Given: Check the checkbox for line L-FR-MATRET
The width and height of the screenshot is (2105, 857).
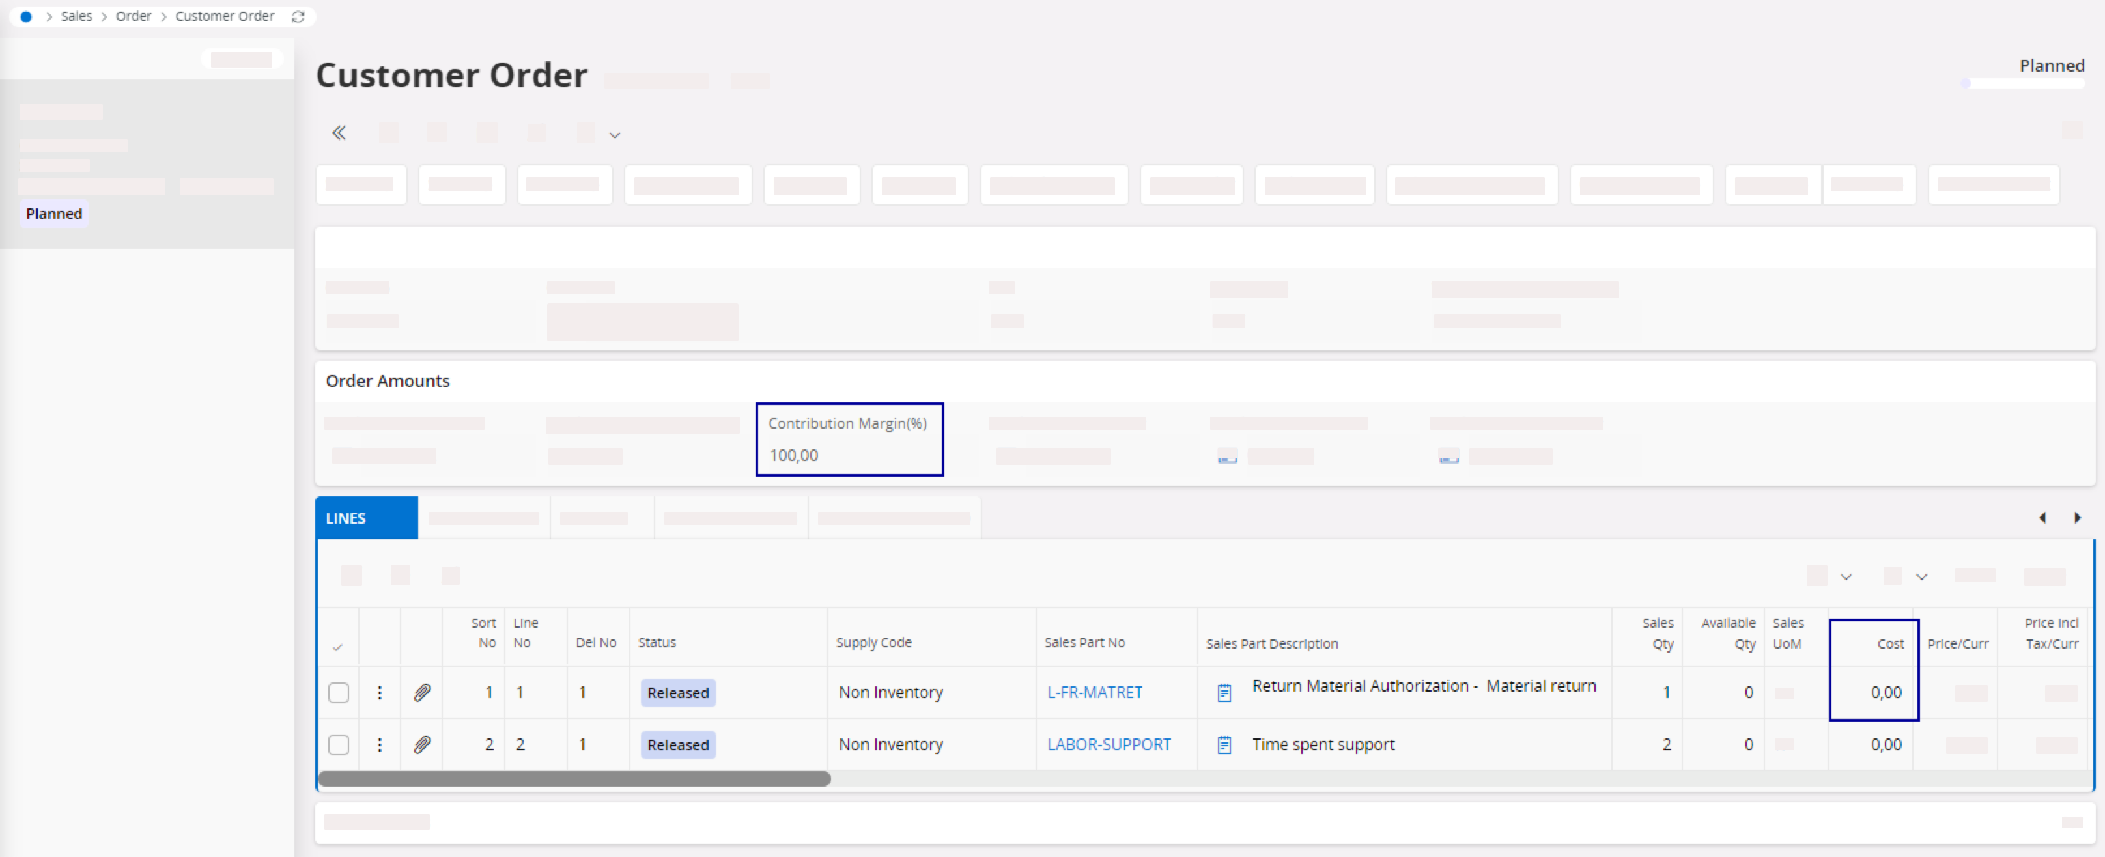Looking at the screenshot, I should click(x=338, y=693).
